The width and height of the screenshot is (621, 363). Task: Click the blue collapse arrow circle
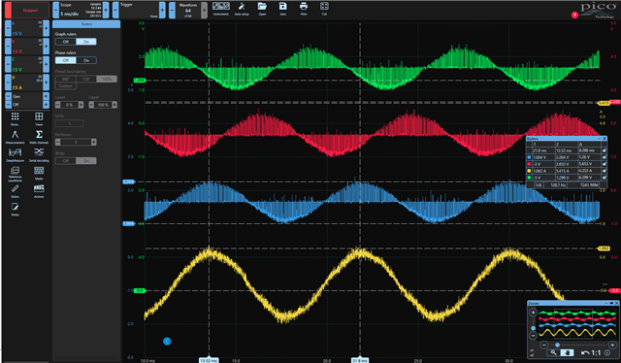pyautogui.click(x=167, y=342)
